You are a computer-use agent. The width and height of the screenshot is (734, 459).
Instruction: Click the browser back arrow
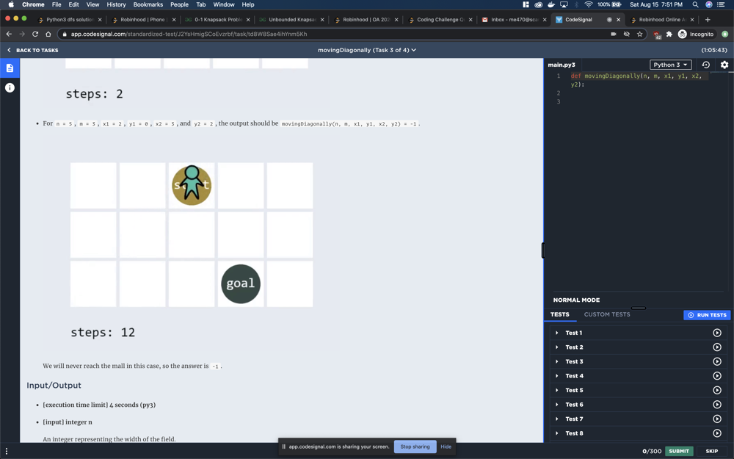tap(9, 34)
